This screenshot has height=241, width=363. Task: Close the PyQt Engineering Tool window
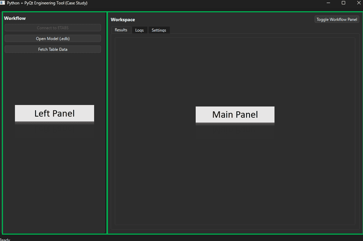pyautogui.click(x=359, y=3)
